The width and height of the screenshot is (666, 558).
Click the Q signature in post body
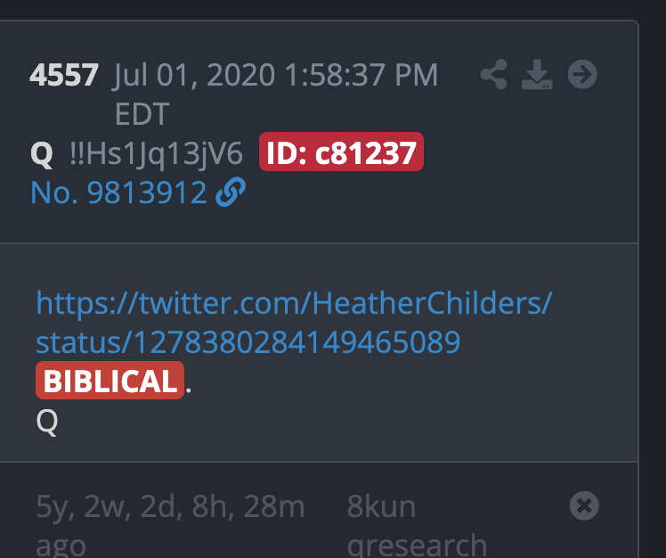(46, 422)
